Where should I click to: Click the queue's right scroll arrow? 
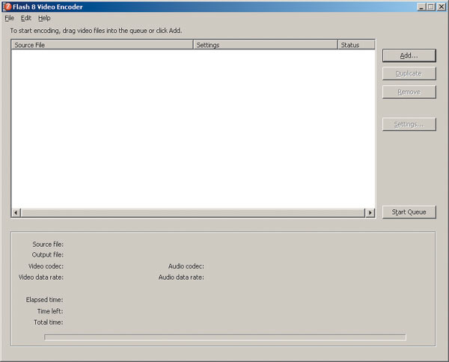[x=370, y=212]
